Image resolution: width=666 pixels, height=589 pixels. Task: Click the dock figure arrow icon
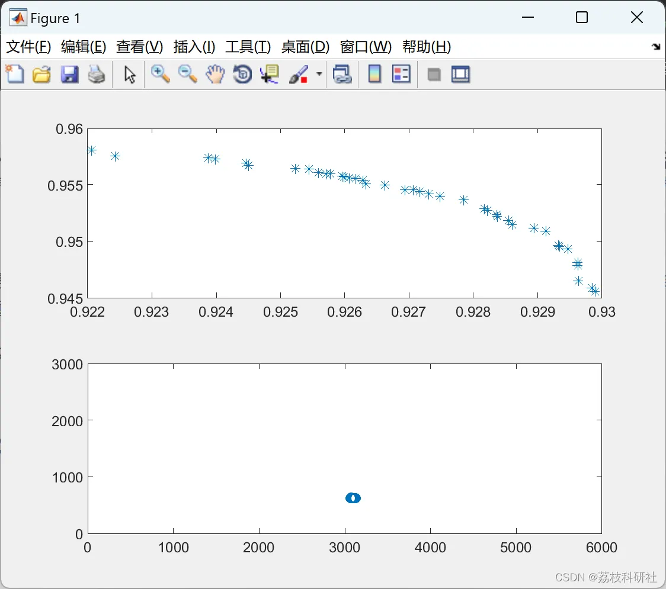coord(657,47)
